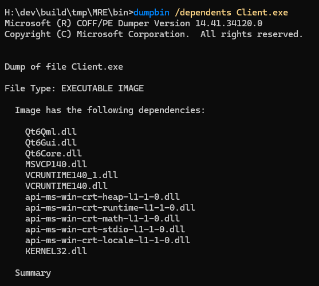Click the api-ms-win-crt-math-l1-1-0.dll line

(x=103, y=219)
